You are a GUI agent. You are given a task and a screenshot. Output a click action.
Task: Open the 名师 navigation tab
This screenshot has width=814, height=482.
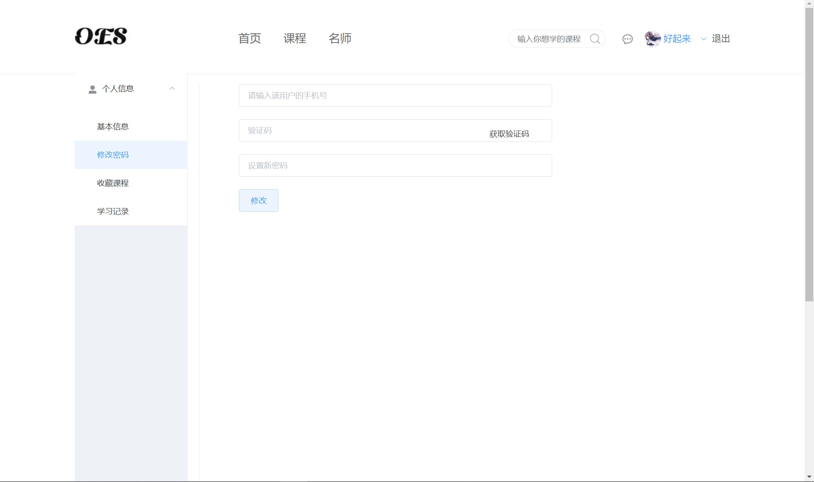[x=340, y=38]
